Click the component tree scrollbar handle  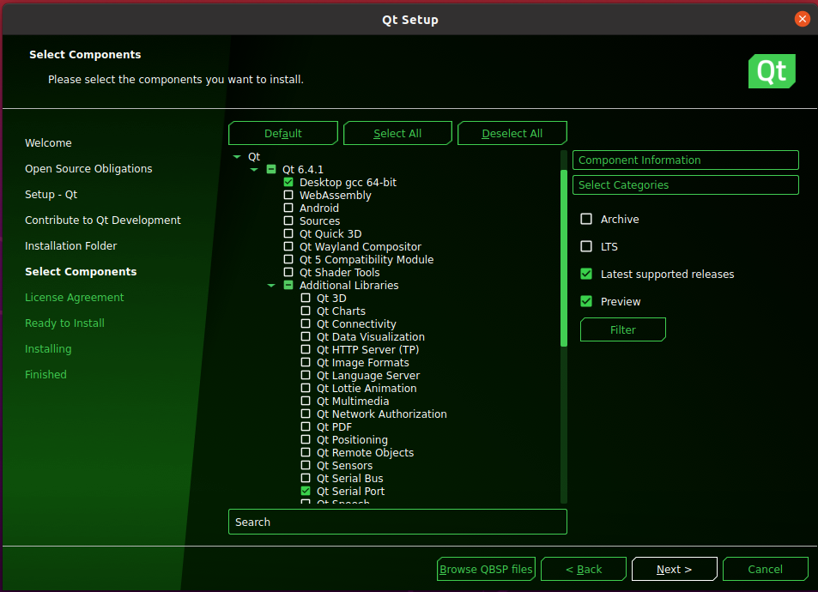[563, 258]
